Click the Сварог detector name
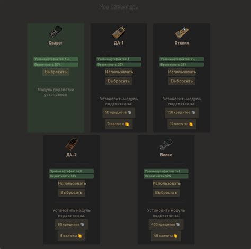Viewport: 251px width, 249px height. (x=56, y=43)
